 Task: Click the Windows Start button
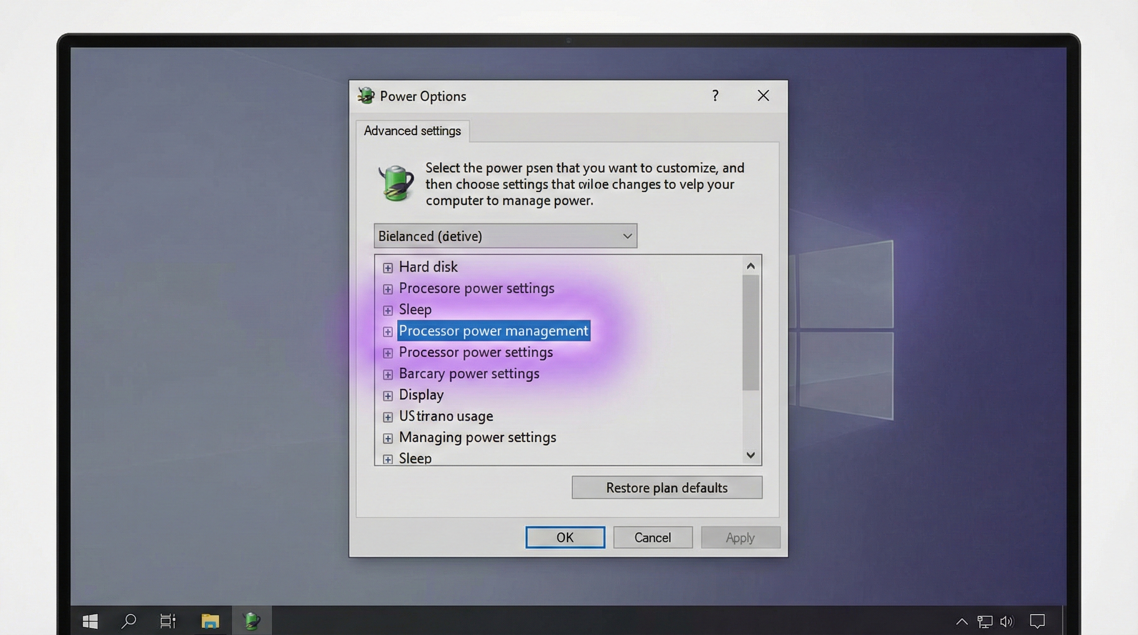point(90,621)
